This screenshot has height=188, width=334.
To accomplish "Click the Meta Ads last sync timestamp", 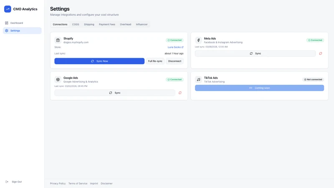I will tap(211, 47).
